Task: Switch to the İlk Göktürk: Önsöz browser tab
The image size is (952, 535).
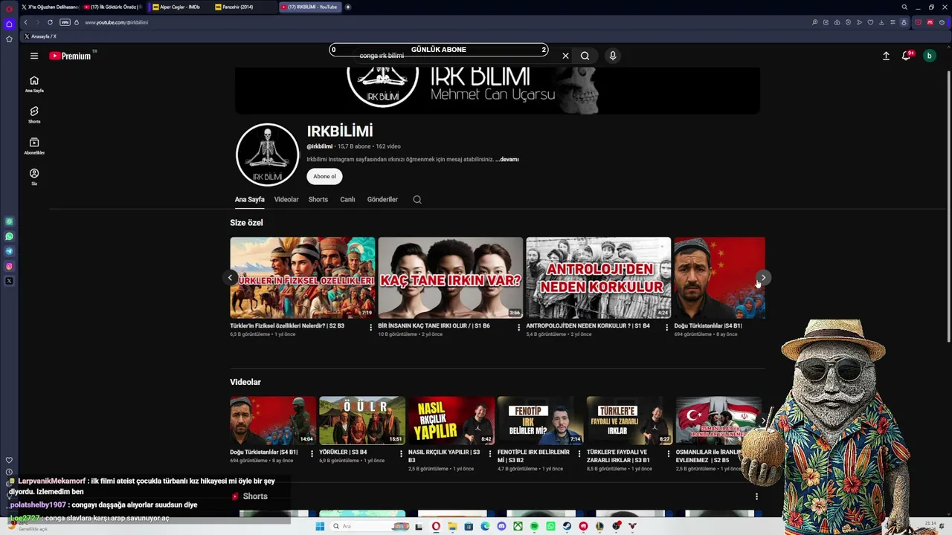Action: tap(113, 7)
